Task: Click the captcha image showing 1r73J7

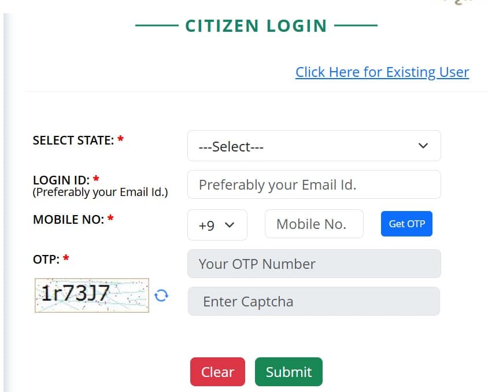Action: click(91, 294)
